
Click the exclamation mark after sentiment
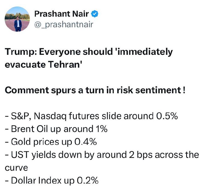[184, 90]
